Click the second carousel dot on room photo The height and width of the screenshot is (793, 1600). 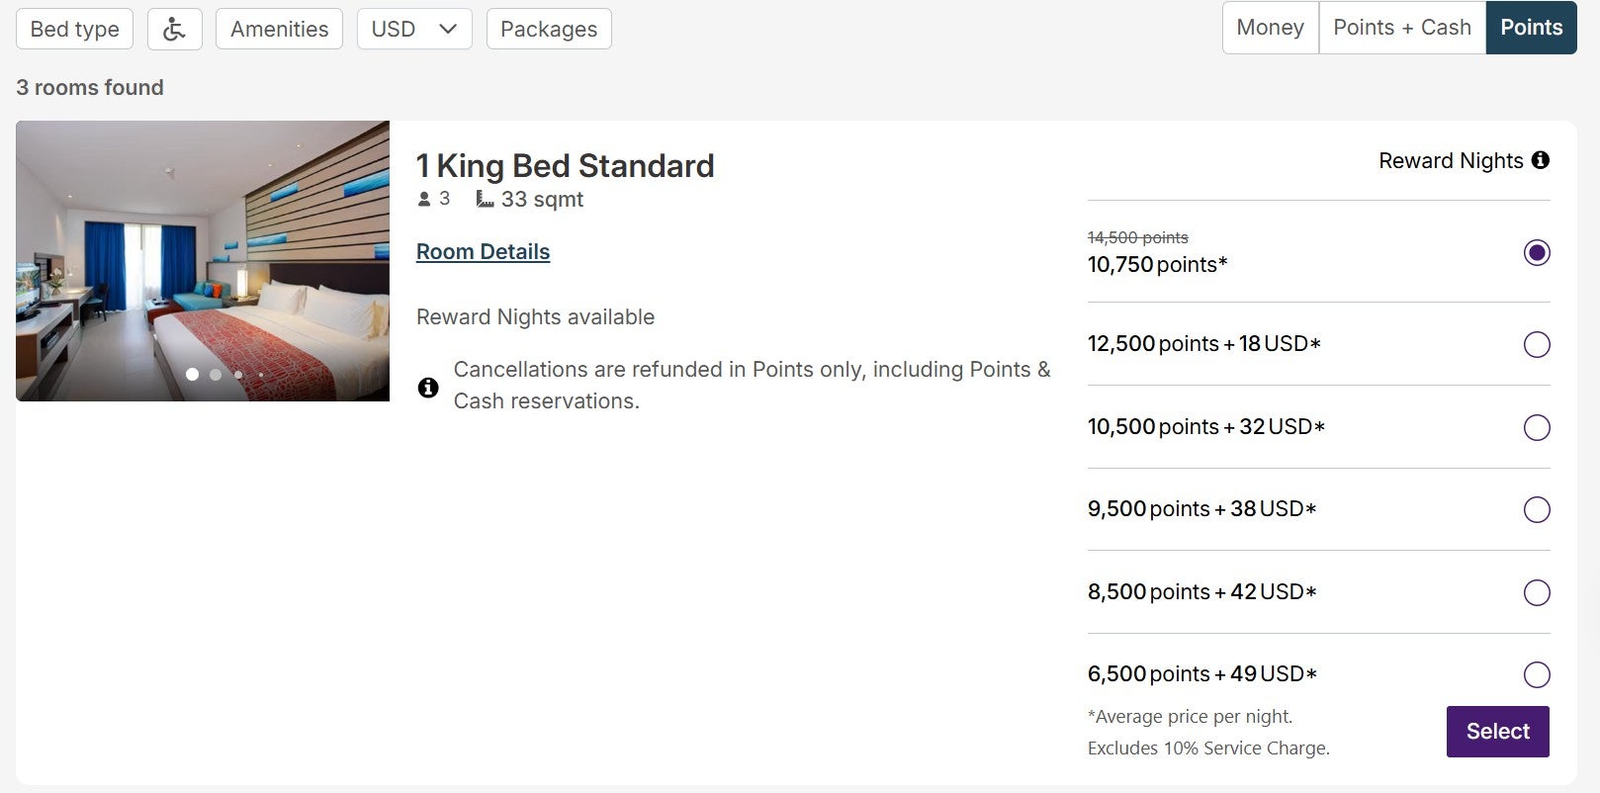click(216, 375)
